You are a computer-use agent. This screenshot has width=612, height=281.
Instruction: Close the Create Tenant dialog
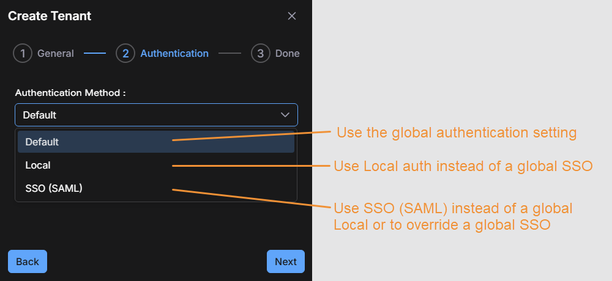tap(292, 16)
